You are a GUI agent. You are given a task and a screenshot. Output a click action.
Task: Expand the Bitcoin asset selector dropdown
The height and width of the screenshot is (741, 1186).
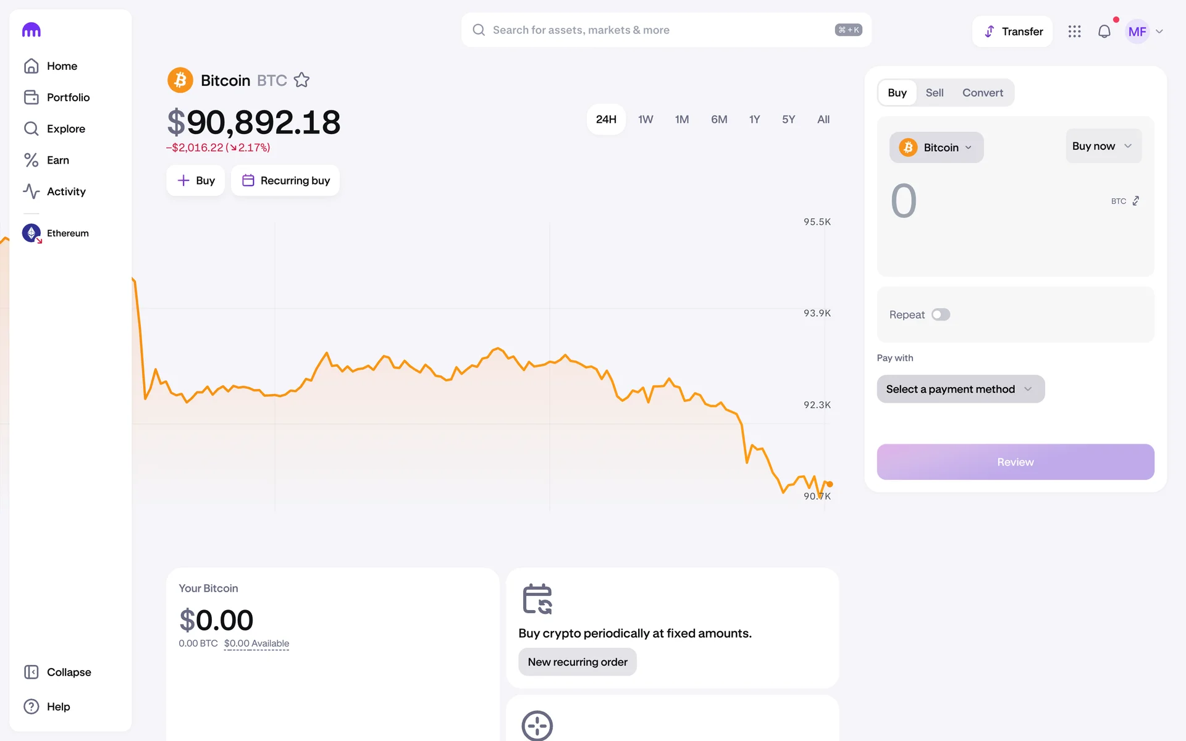(936, 148)
